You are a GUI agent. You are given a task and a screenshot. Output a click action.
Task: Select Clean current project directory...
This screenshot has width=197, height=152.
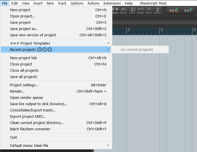click(56, 123)
